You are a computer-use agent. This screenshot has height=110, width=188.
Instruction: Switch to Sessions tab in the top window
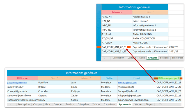(164, 58)
